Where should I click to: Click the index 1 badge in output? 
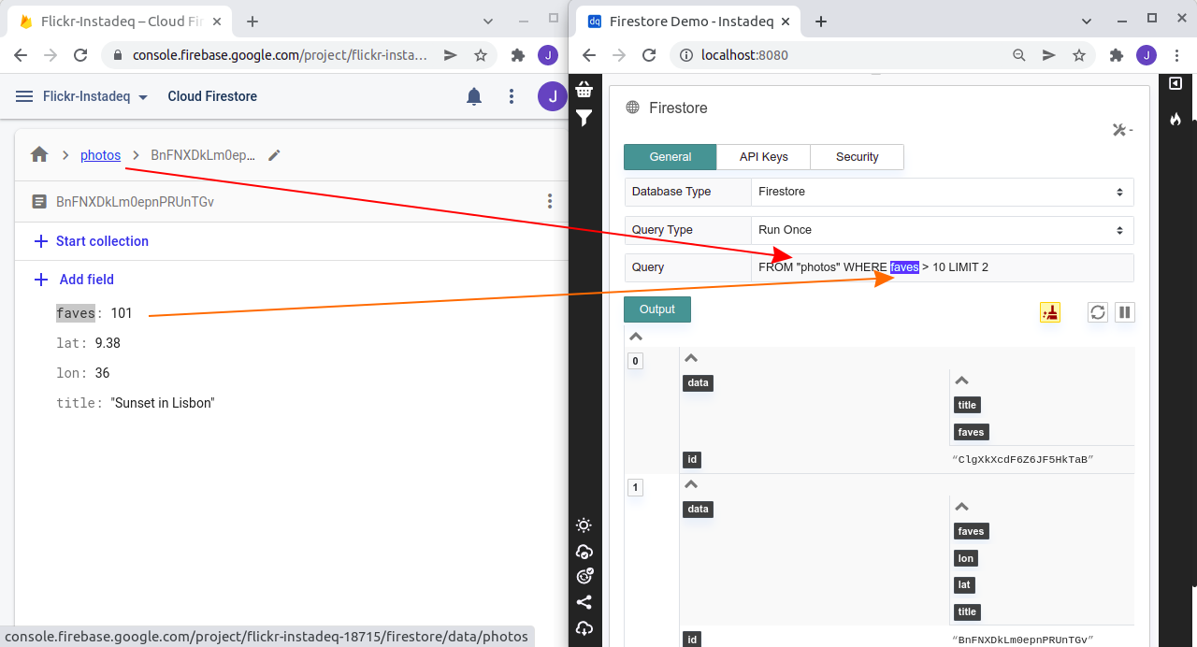[635, 487]
